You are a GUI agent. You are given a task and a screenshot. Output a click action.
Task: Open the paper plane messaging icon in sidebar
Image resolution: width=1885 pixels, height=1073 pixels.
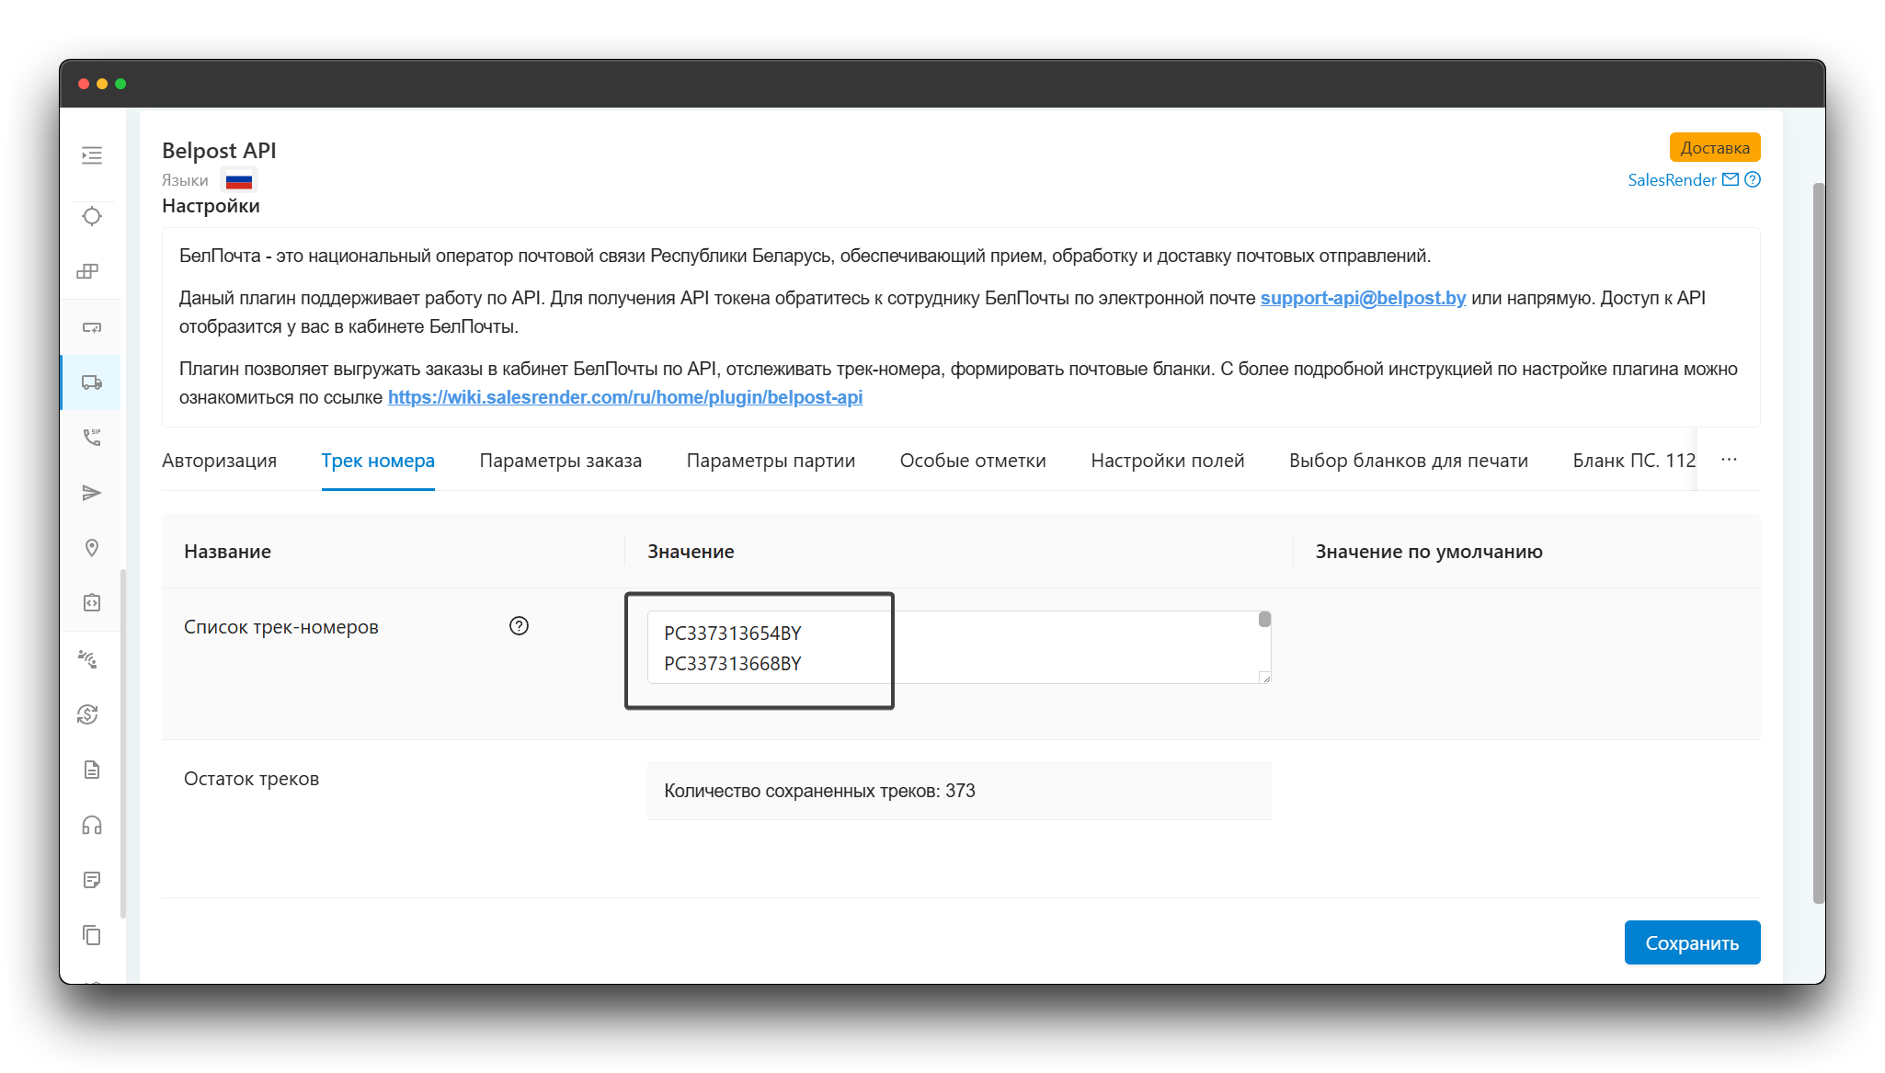[x=91, y=493]
